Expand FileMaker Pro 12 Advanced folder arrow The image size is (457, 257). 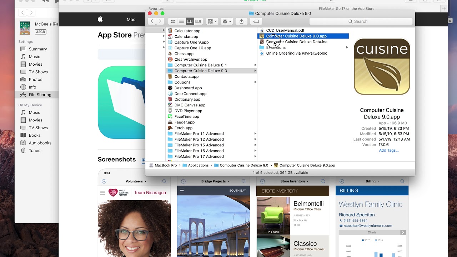[255, 139]
